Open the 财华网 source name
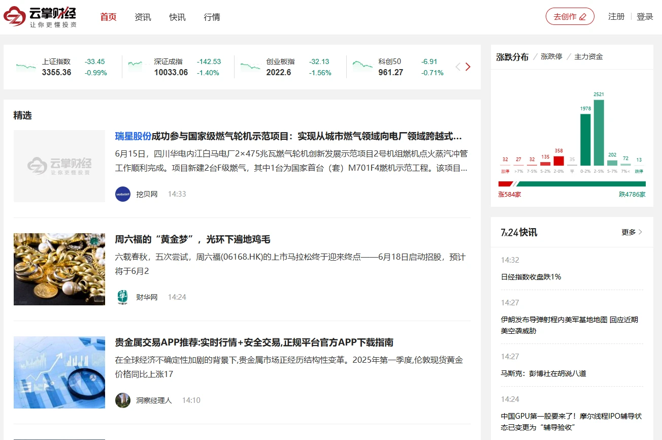The width and height of the screenshot is (662, 440). pos(147,297)
